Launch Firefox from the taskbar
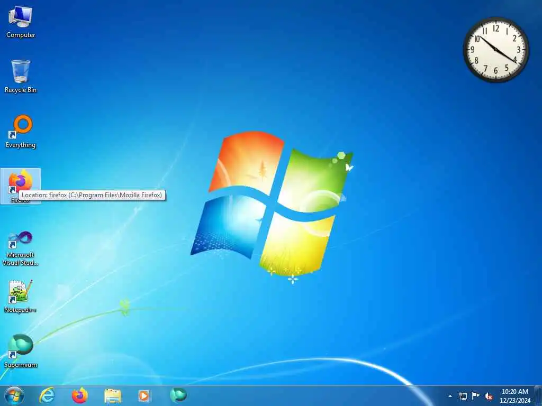Screen dimensions: 542x406 point(80,395)
